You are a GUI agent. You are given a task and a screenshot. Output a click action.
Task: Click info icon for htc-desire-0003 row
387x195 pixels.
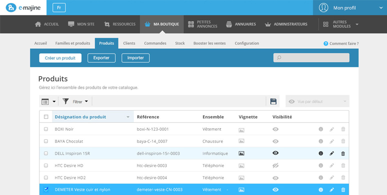tap(321, 166)
